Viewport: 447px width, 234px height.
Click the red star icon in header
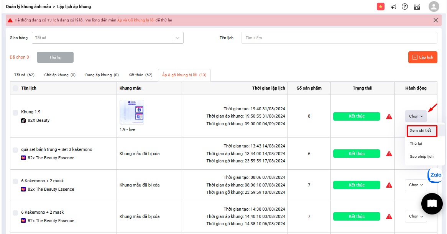381,7
